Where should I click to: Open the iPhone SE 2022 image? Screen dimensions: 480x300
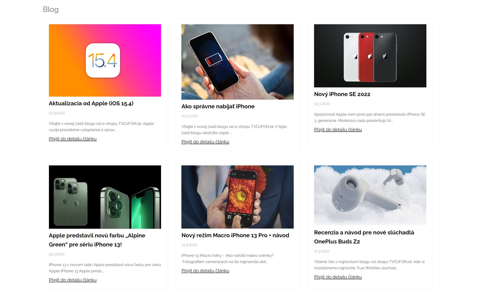[x=370, y=56]
